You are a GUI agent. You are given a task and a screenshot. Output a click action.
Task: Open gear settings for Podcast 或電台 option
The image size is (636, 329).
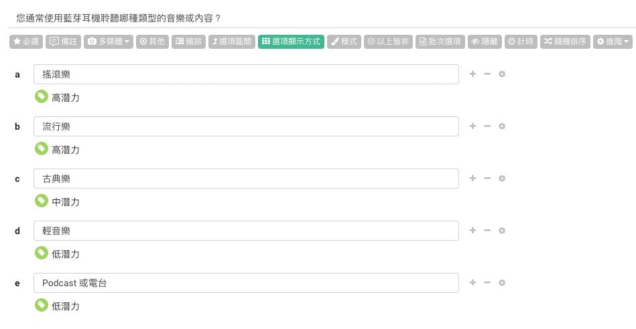[x=502, y=283]
